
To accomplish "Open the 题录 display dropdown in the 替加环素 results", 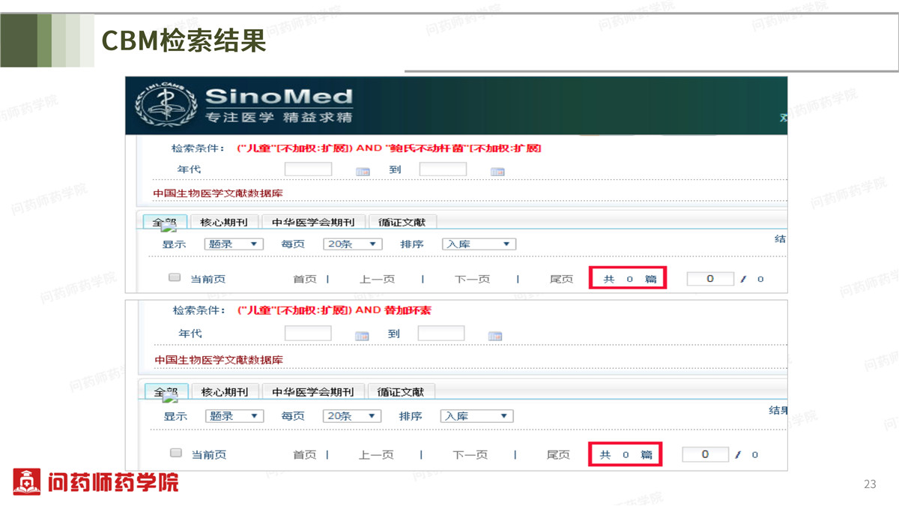I will [234, 416].
